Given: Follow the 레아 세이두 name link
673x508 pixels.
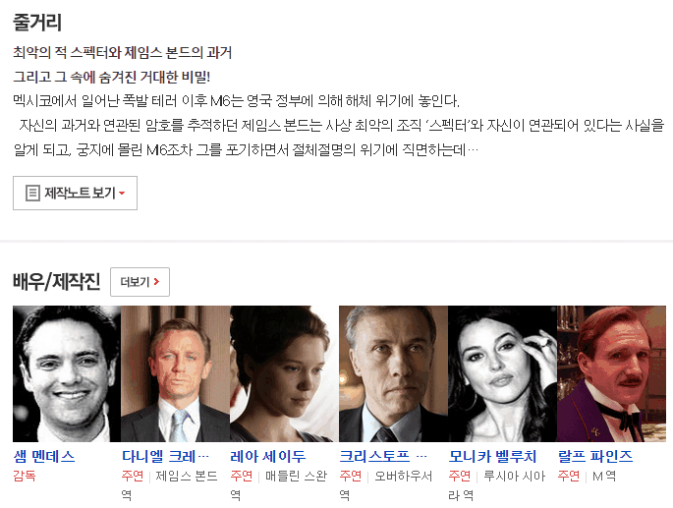Looking at the screenshot, I should pyautogui.click(x=268, y=456).
